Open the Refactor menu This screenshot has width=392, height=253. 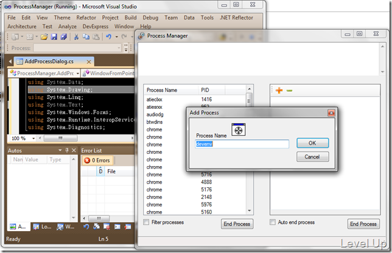86,18
